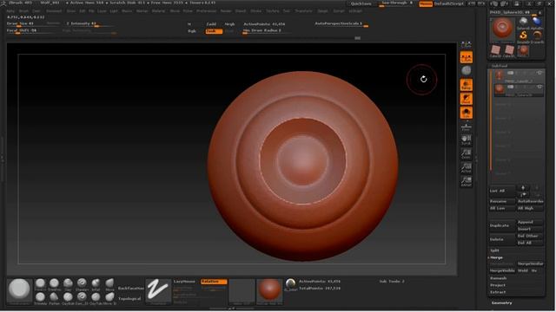The image size is (556, 312).
Task: Click the Frame icon on right shelf
Action: coord(466,127)
